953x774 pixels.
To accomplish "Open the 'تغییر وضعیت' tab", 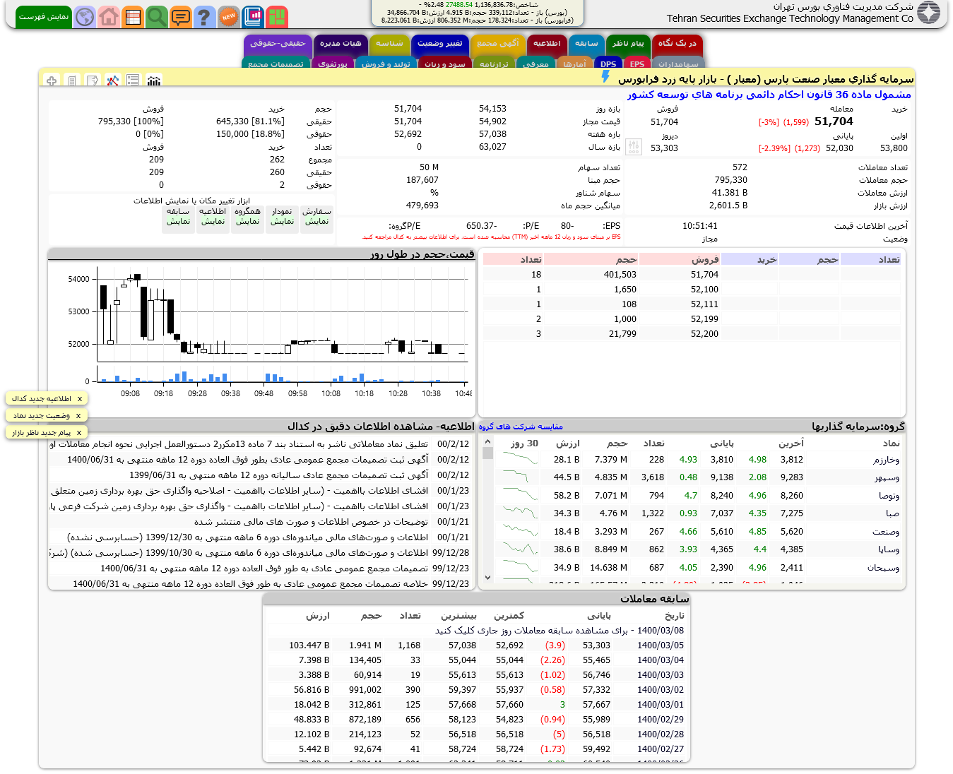I will click(x=440, y=44).
